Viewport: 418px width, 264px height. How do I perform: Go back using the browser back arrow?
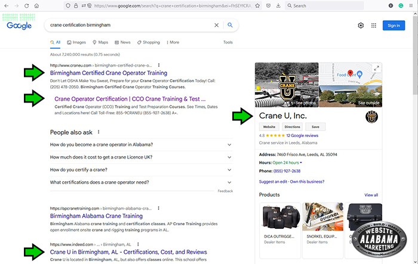7,5
